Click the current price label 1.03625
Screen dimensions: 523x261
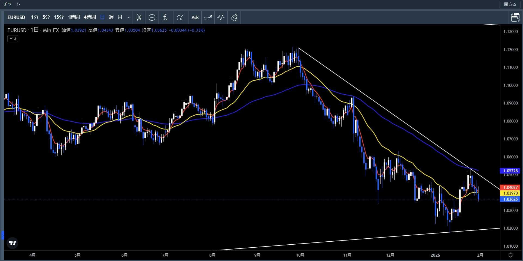[x=510, y=199]
